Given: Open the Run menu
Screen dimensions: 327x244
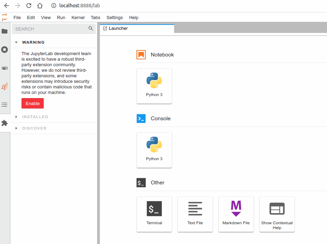Looking at the screenshot, I should click(x=61, y=18).
